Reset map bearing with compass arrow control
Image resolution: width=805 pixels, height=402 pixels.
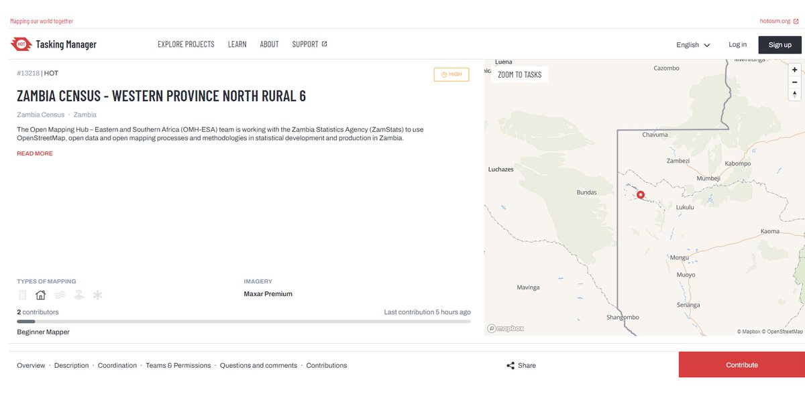(794, 95)
